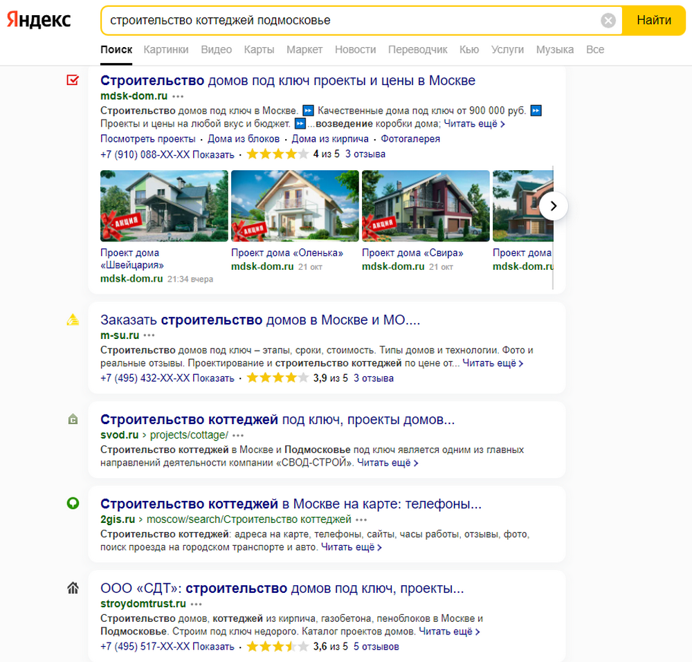
Task: Click the stroydomtrust.ru house favicon
Action: [x=73, y=588]
